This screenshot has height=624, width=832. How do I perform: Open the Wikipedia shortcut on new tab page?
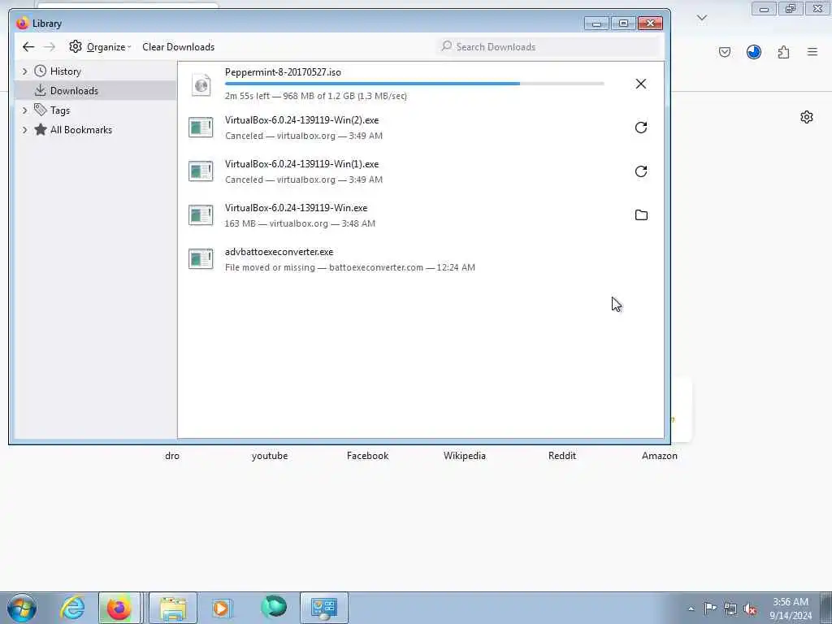click(x=465, y=456)
